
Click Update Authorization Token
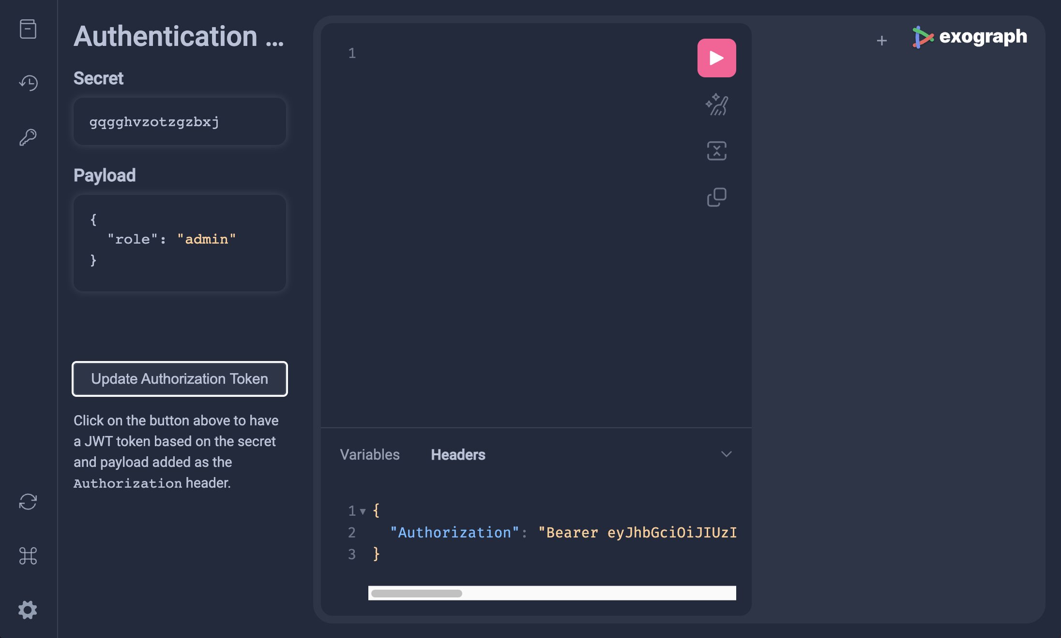[180, 379]
